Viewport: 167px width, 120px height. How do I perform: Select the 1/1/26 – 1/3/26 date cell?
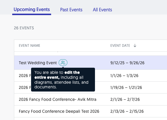[124, 76]
